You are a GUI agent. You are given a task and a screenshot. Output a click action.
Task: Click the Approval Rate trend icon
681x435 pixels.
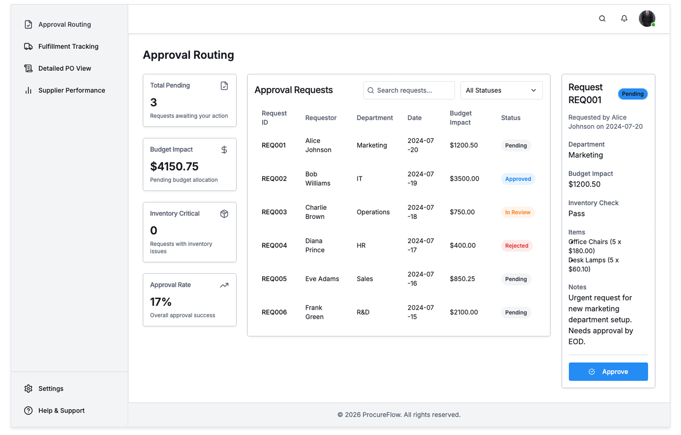224,285
